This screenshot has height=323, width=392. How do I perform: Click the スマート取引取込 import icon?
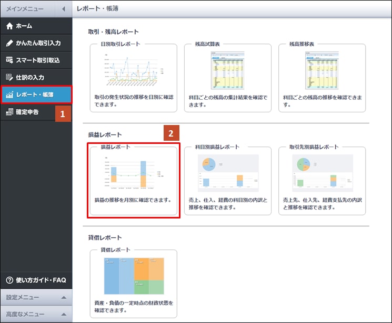point(9,60)
